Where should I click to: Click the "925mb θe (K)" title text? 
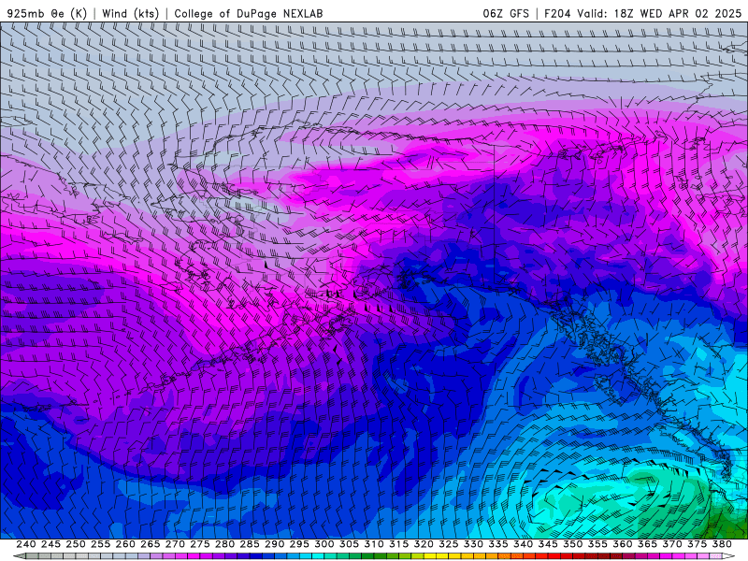(x=47, y=13)
